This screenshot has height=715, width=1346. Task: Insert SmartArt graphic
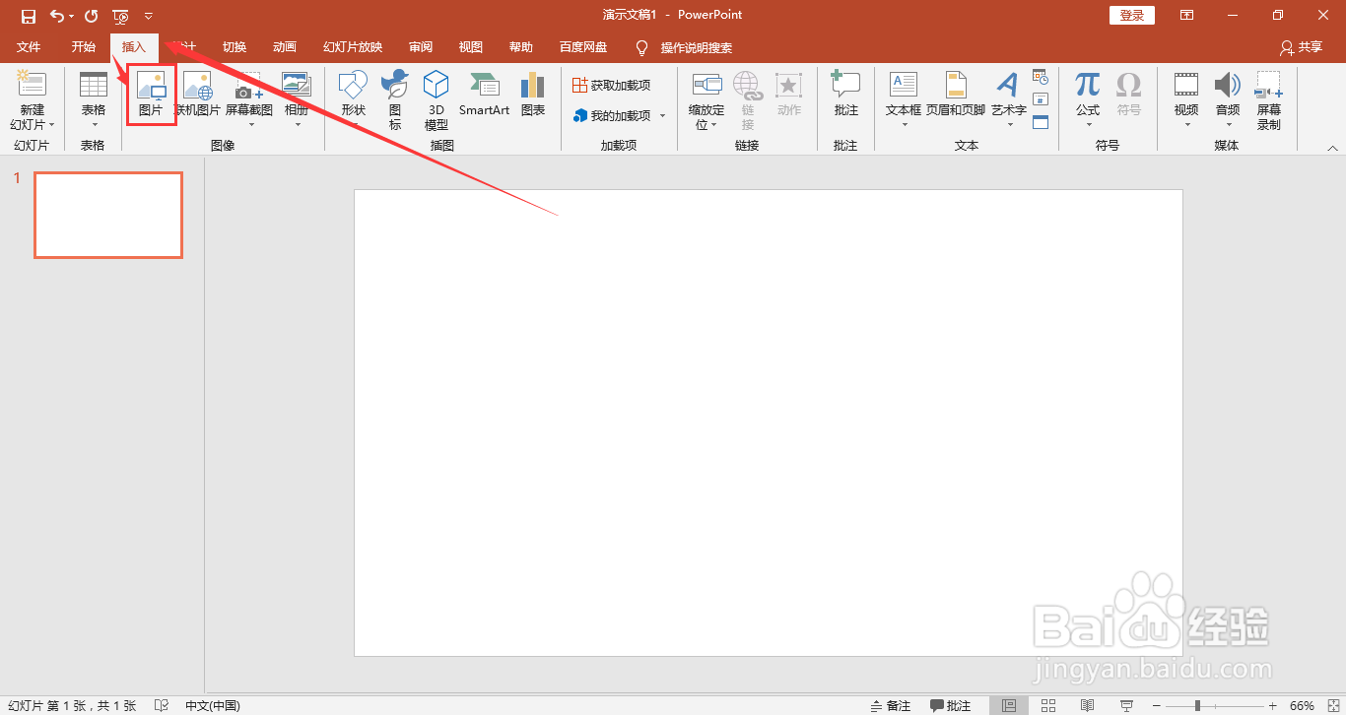(x=484, y=95)
